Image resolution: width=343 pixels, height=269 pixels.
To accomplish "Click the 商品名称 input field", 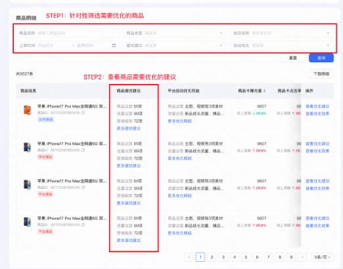I will (68, 33).
